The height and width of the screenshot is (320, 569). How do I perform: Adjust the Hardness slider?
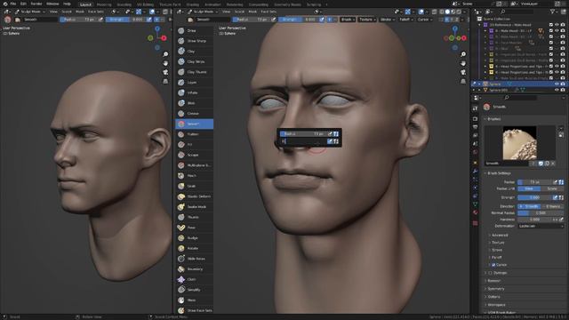click(534, 220)
